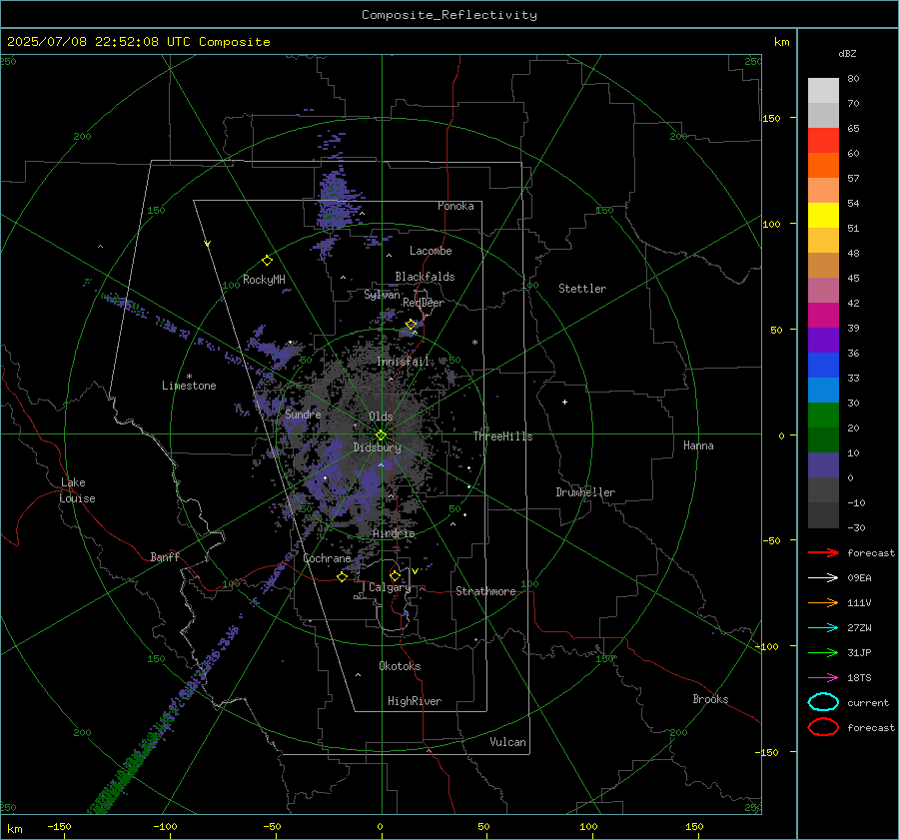Select the orange 111V arrow icon
Viewport: 899px width, 840px height.
823,602
